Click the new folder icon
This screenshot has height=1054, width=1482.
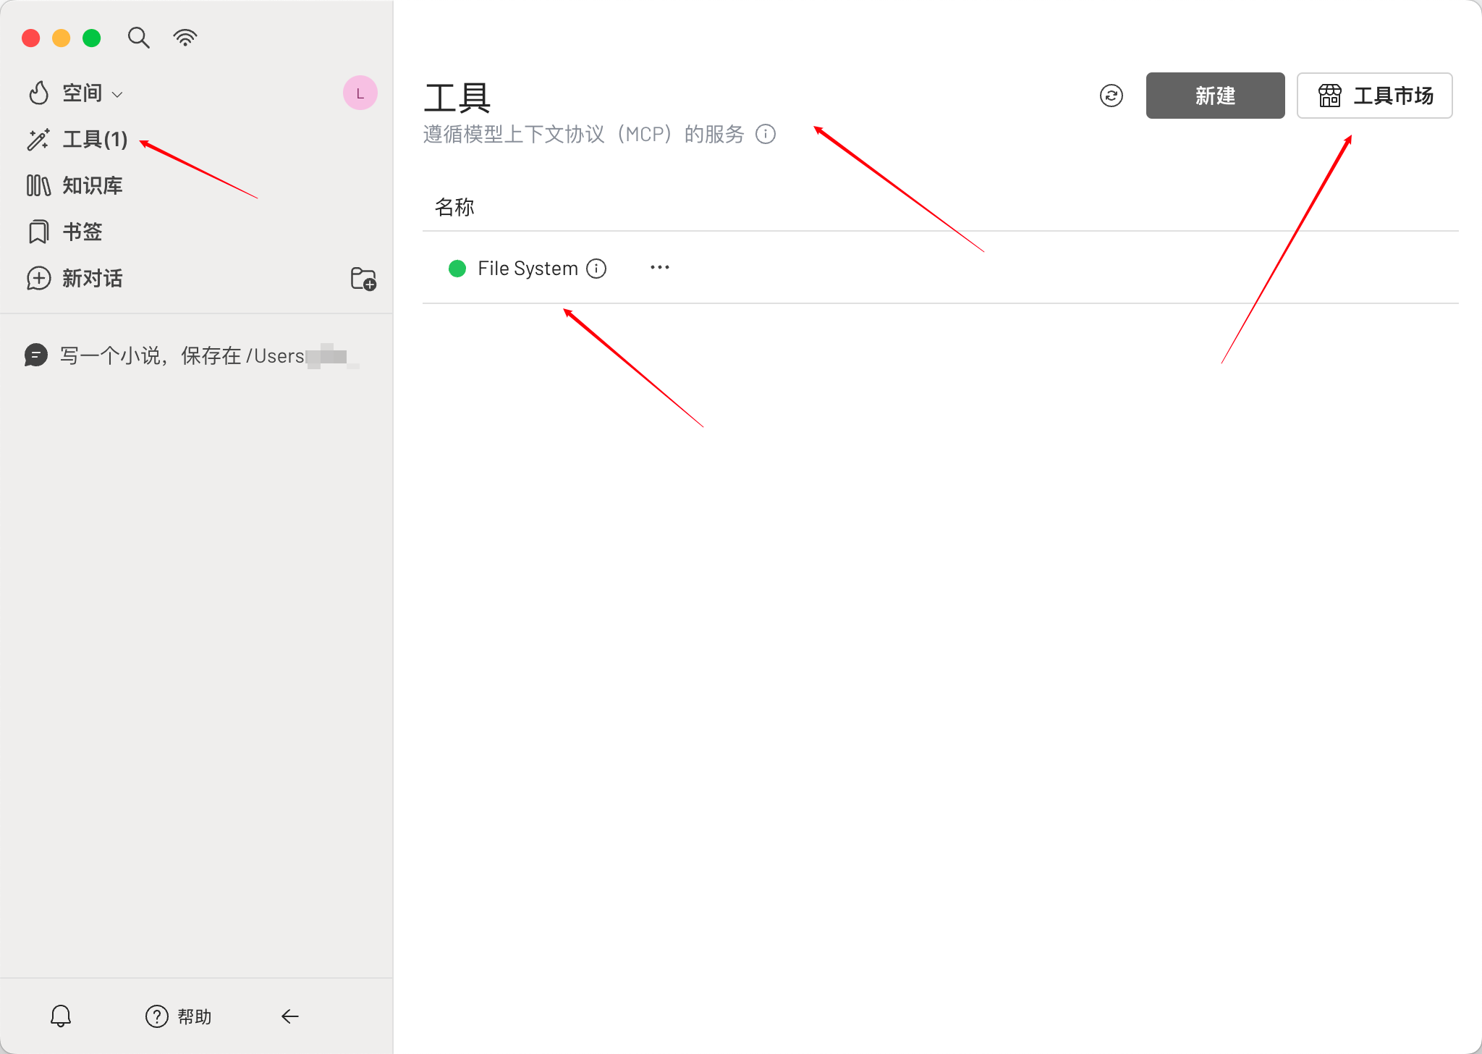tap(363, 279)
